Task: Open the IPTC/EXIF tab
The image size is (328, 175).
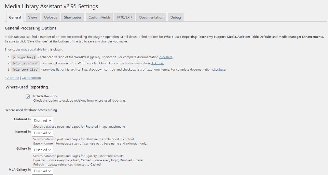Action: coord(125,17)
